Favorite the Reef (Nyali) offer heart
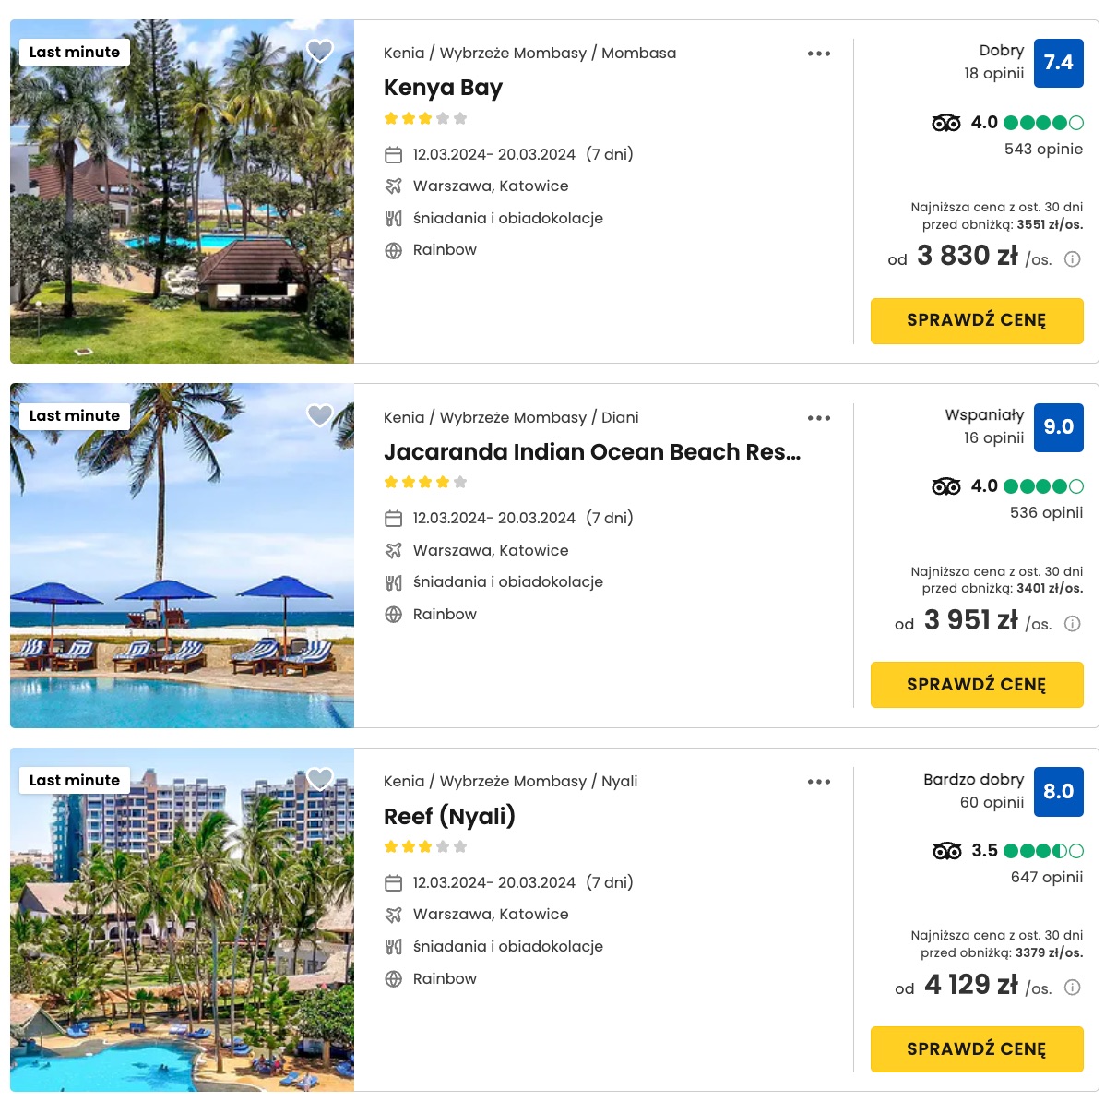The height and width of the screenshot is (1102, 1105). pyautogui.click(x=320, y=779)
